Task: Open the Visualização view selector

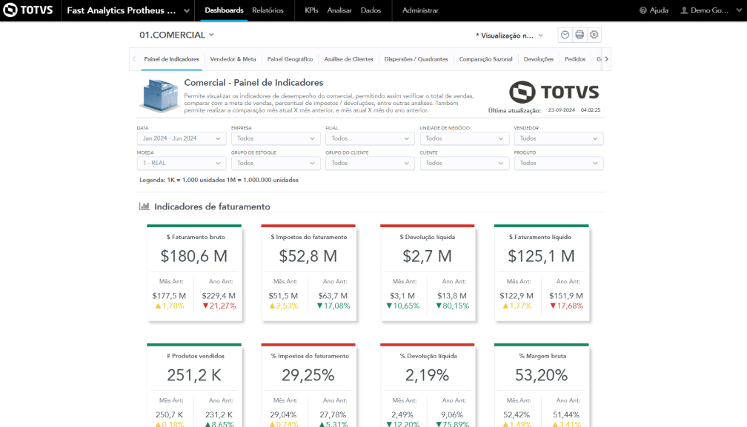Action: click(509, 35)
